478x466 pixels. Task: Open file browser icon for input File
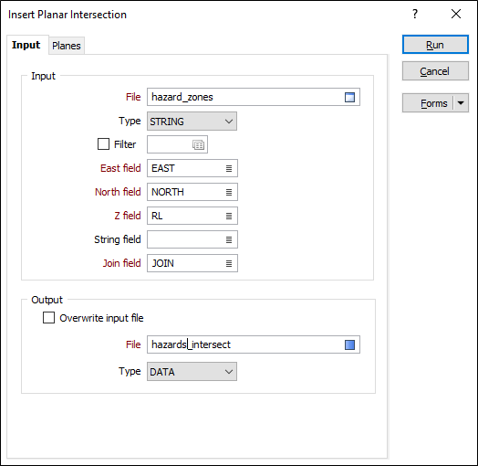tap(349, 97)
